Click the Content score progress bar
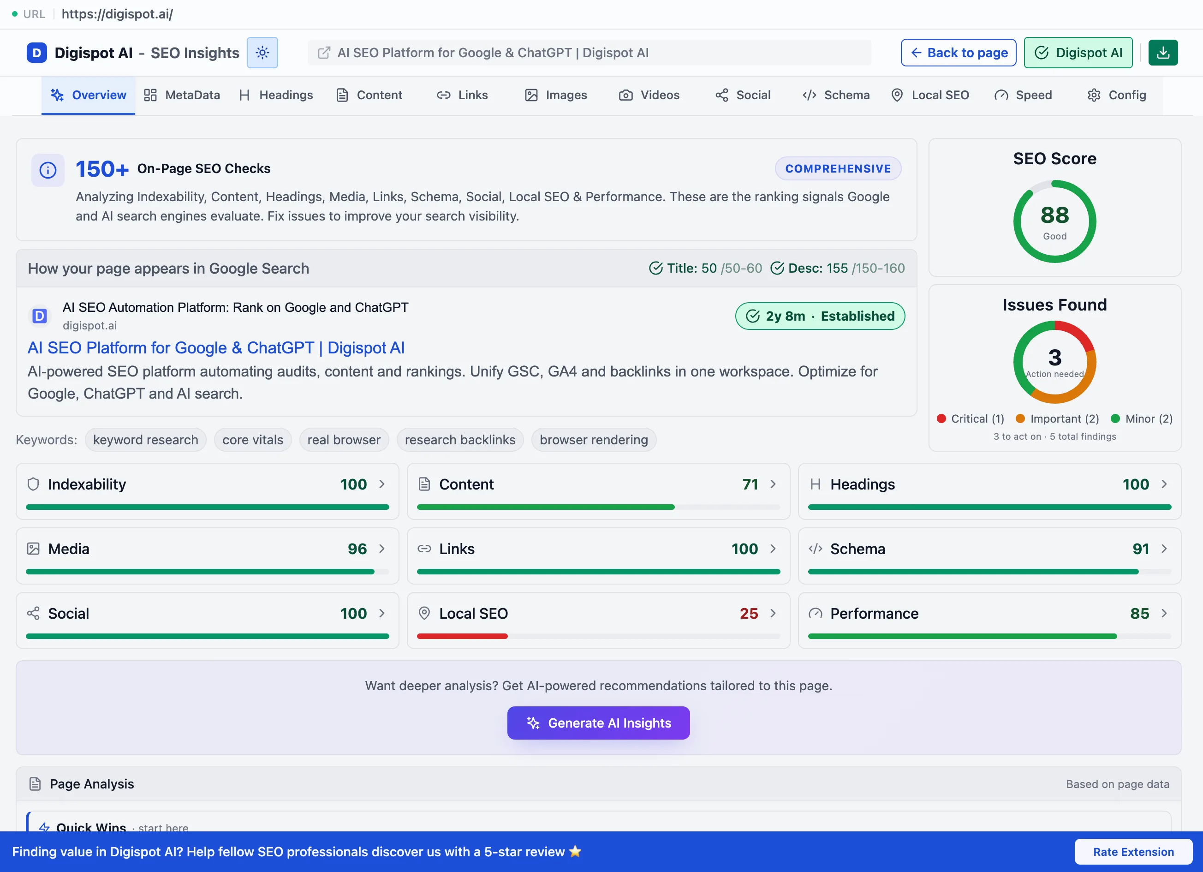This screenshot has height=872, width=1203. click(x=598, y=507)
